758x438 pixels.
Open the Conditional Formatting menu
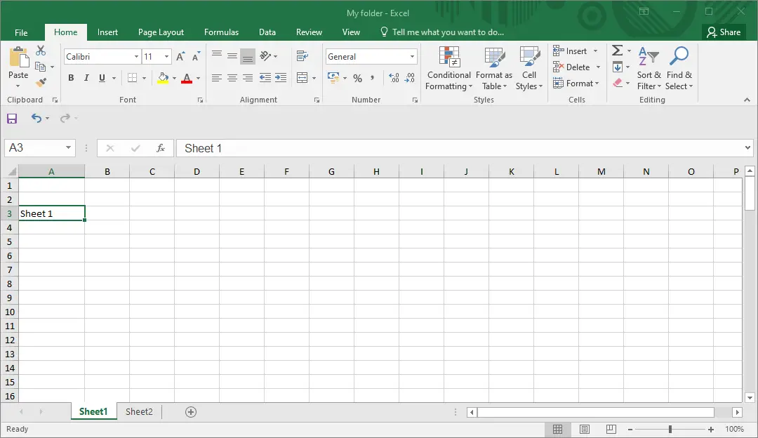click(448, 68)
